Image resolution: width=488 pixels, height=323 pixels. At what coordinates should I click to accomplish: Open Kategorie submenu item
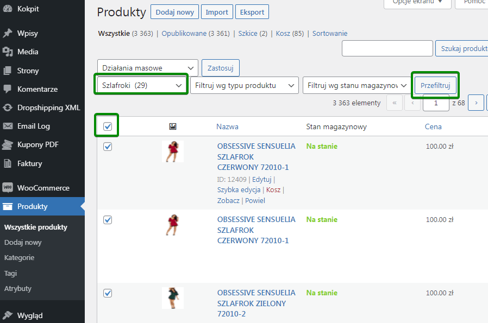[20, 257]
